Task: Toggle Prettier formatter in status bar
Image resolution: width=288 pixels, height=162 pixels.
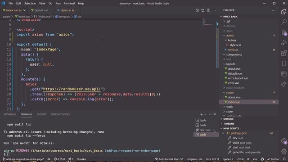Action: [x=274, y=159]
